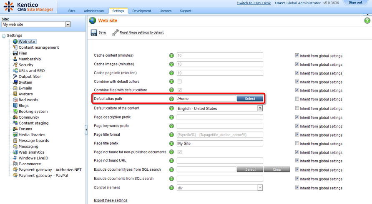372x204 pixels.
Task: Click the Reset settings wrench icon
Action: (115, 32)
